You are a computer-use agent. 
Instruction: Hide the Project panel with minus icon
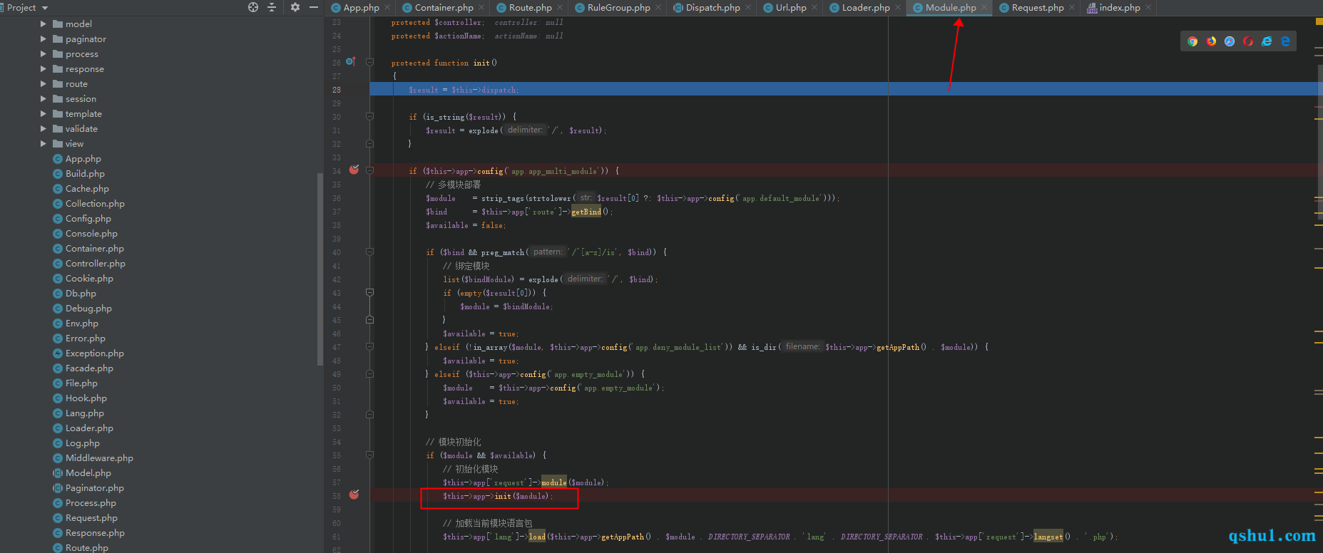tap(313, 7)
